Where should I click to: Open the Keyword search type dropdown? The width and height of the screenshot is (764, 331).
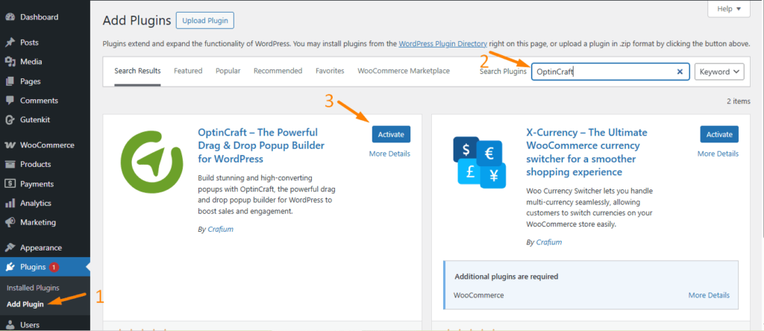click(719, 72)
